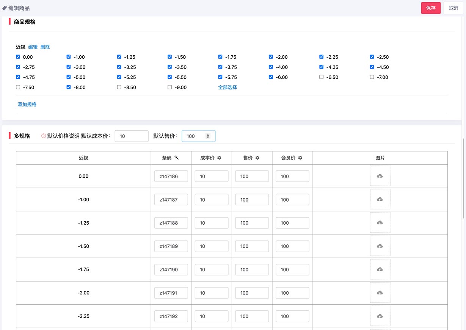The image size is (466, 330).
Task: Tick the -9.00 checkbox
Action: [170, 87]
